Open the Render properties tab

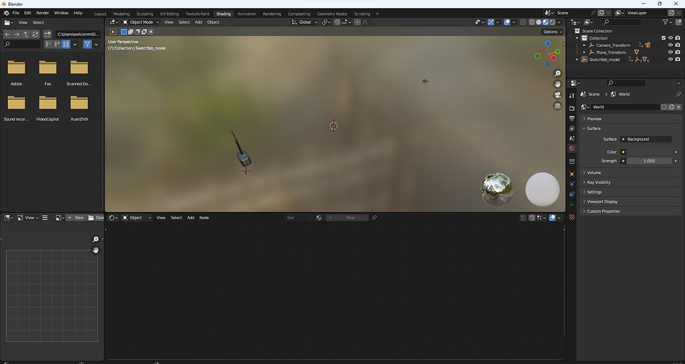point(572,108)
